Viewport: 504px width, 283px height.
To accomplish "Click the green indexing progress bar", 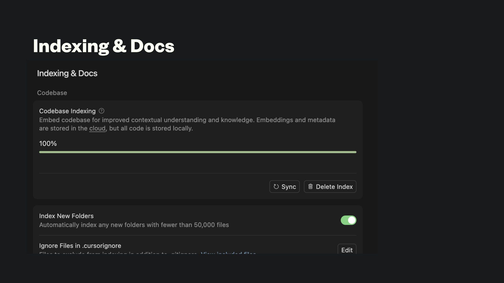I will 197,152.
